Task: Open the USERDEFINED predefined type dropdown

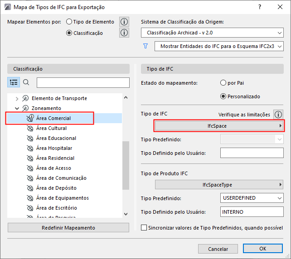Action: pos(252,198)
